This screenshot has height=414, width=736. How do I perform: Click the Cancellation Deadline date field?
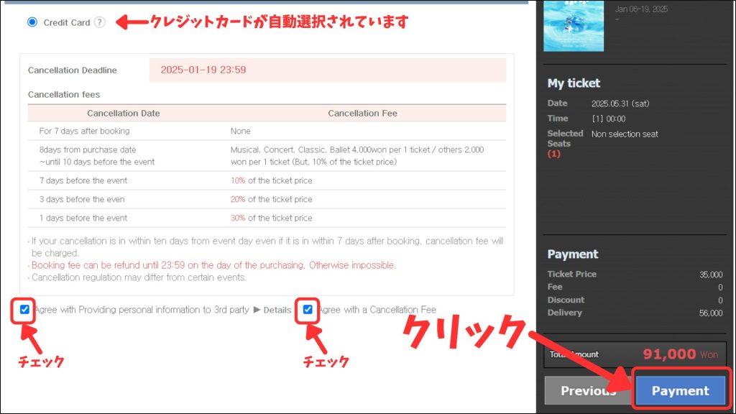pyautogui.click(x=327, y=70)
